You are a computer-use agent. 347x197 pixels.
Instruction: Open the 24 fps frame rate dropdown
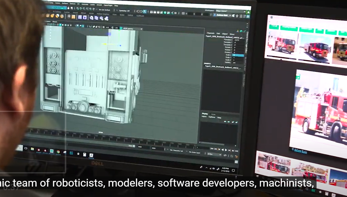[x=214, y=154]
